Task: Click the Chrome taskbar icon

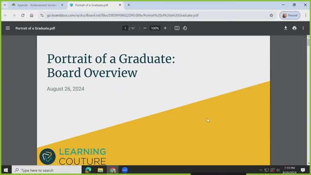Action: point(113,170)
